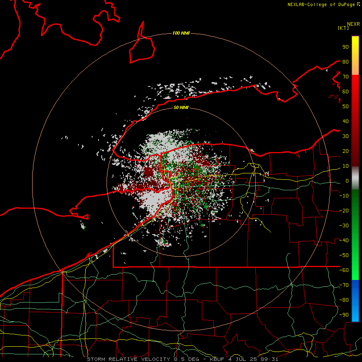Screen dimensions: 362x362
Task: Click the positive 30 knot scale label
Action: coord(346,136)
